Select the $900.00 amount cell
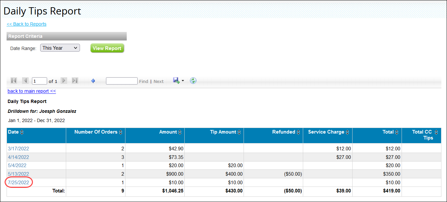The width and height of the screenshot is (447, 202). (x=155, y=174)
